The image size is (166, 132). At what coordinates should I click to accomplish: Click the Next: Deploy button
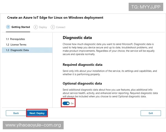(x=37, y=113)
